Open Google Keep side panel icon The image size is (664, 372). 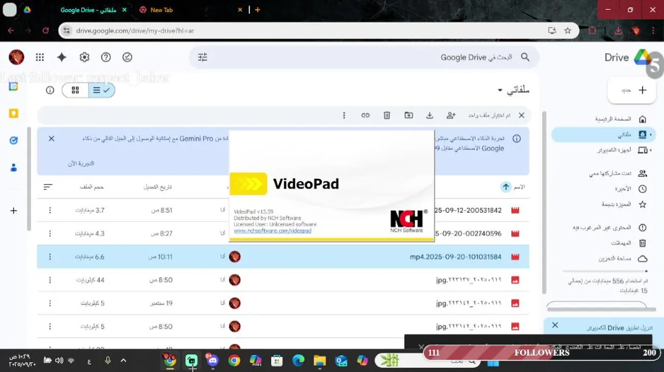click(13, 113)
